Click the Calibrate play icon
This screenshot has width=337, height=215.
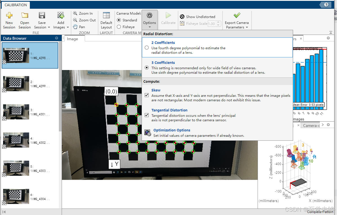(168, 15)
